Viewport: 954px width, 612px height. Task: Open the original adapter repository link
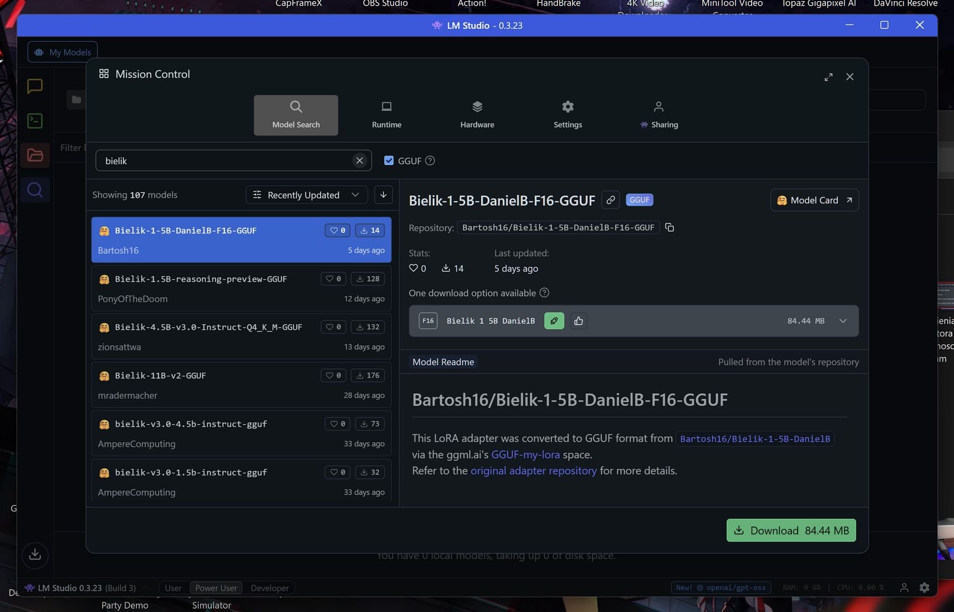click(533, 470)
